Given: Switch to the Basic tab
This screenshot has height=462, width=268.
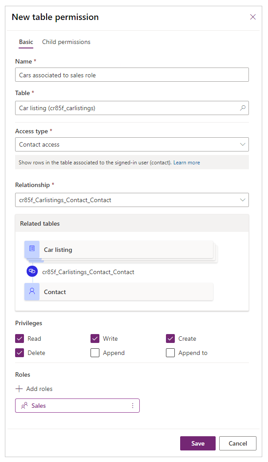Looking at the screenshot, I should 26,42.
